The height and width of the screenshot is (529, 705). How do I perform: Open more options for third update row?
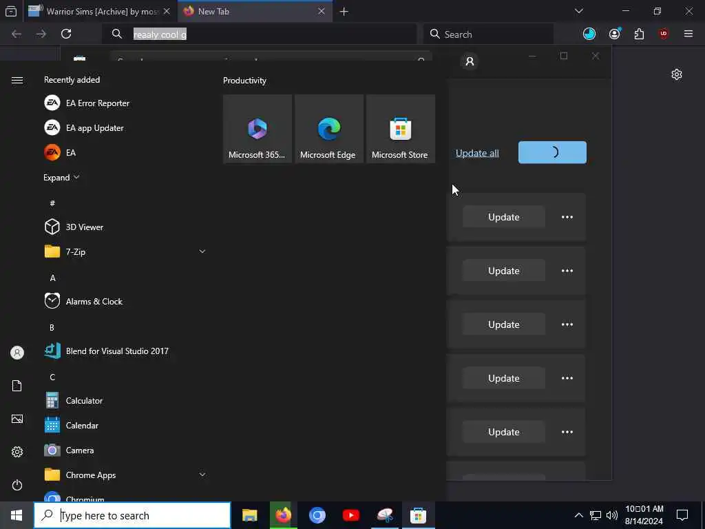click(x=567, y=324)
